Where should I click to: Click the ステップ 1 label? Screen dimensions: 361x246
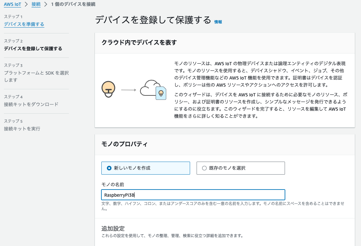pos(13,17)
